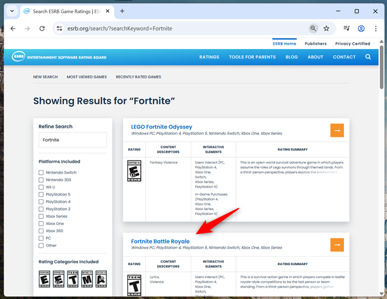Open site information icon in address bar

[x=59, y=29]
